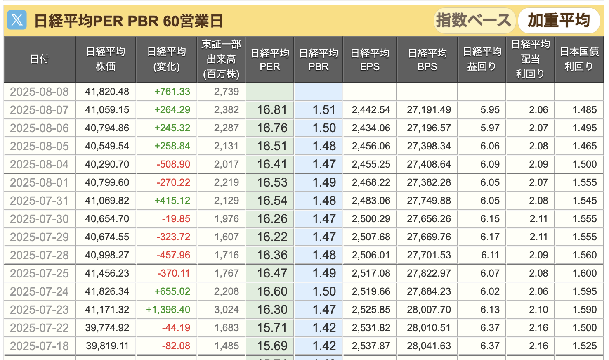Screen dimensions: 609x360
Task: Select the date 2025-07-28
Action: 40,255
